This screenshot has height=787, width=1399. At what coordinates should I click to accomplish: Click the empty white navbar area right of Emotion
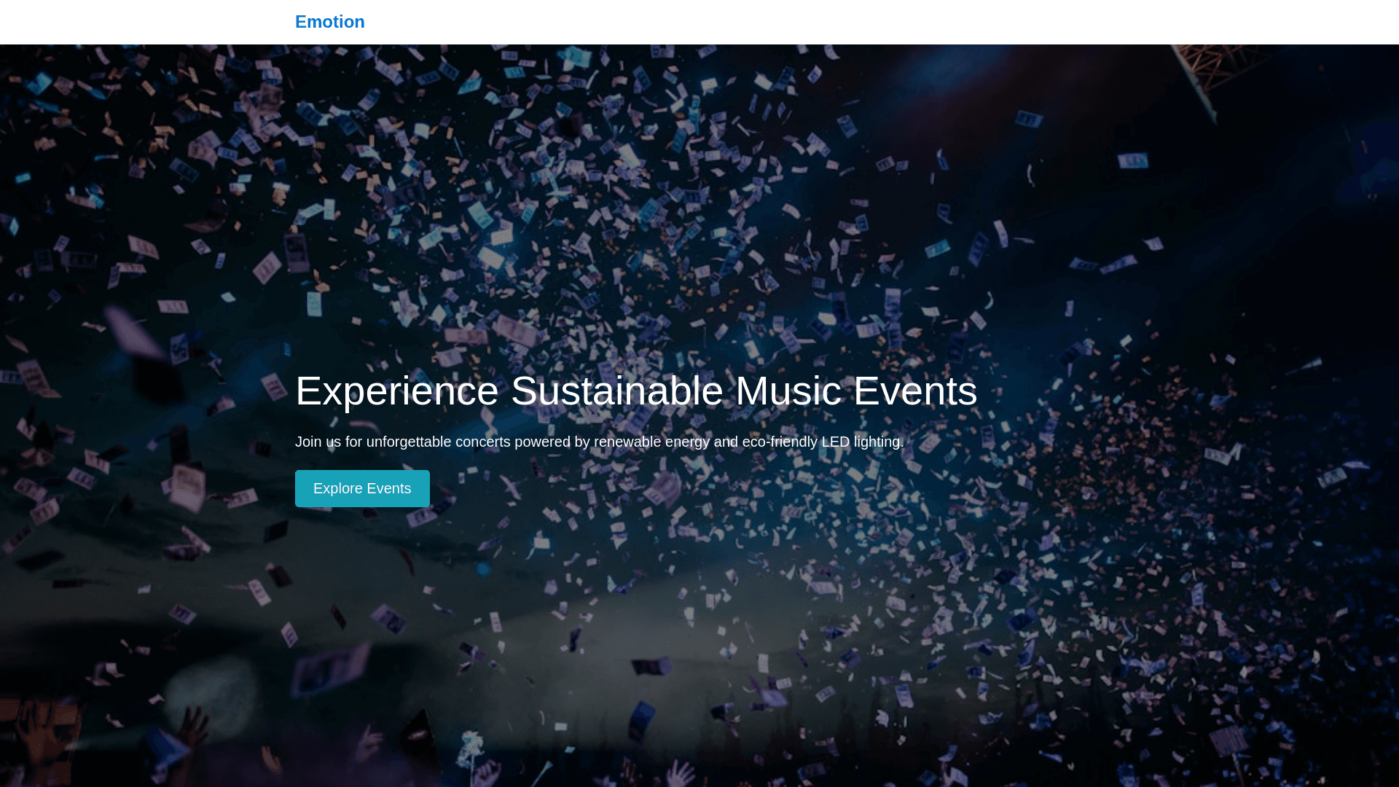(802, 22)
